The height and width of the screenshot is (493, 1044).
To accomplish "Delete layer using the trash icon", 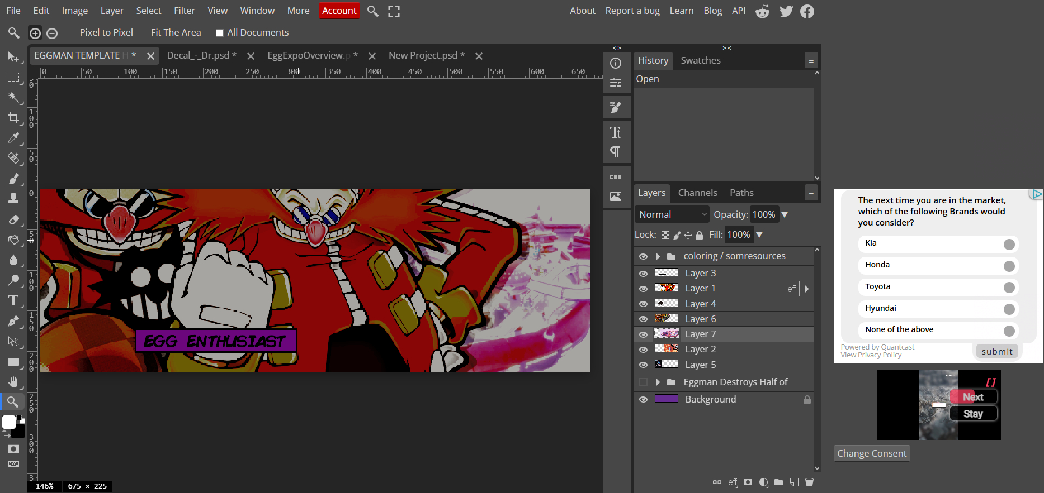I will (x=809, y=482).
